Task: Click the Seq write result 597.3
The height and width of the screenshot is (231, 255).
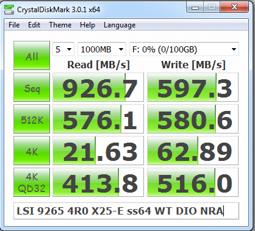Action: click(x=193, y=87)
